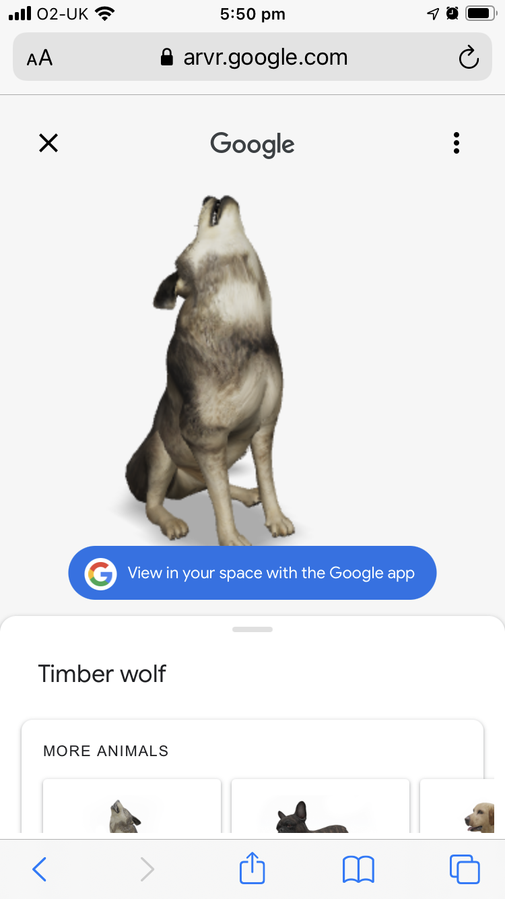Screen dimensions: 505x899
Task: Tap the Safari forward arrow
Action: pyautogui.click(x=147, y=869)
